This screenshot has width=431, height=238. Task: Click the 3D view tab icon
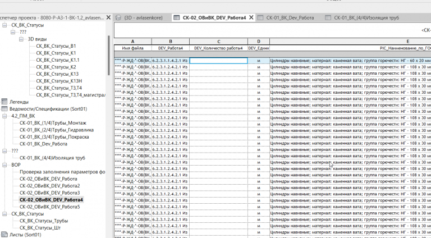[x=118, y=17]
